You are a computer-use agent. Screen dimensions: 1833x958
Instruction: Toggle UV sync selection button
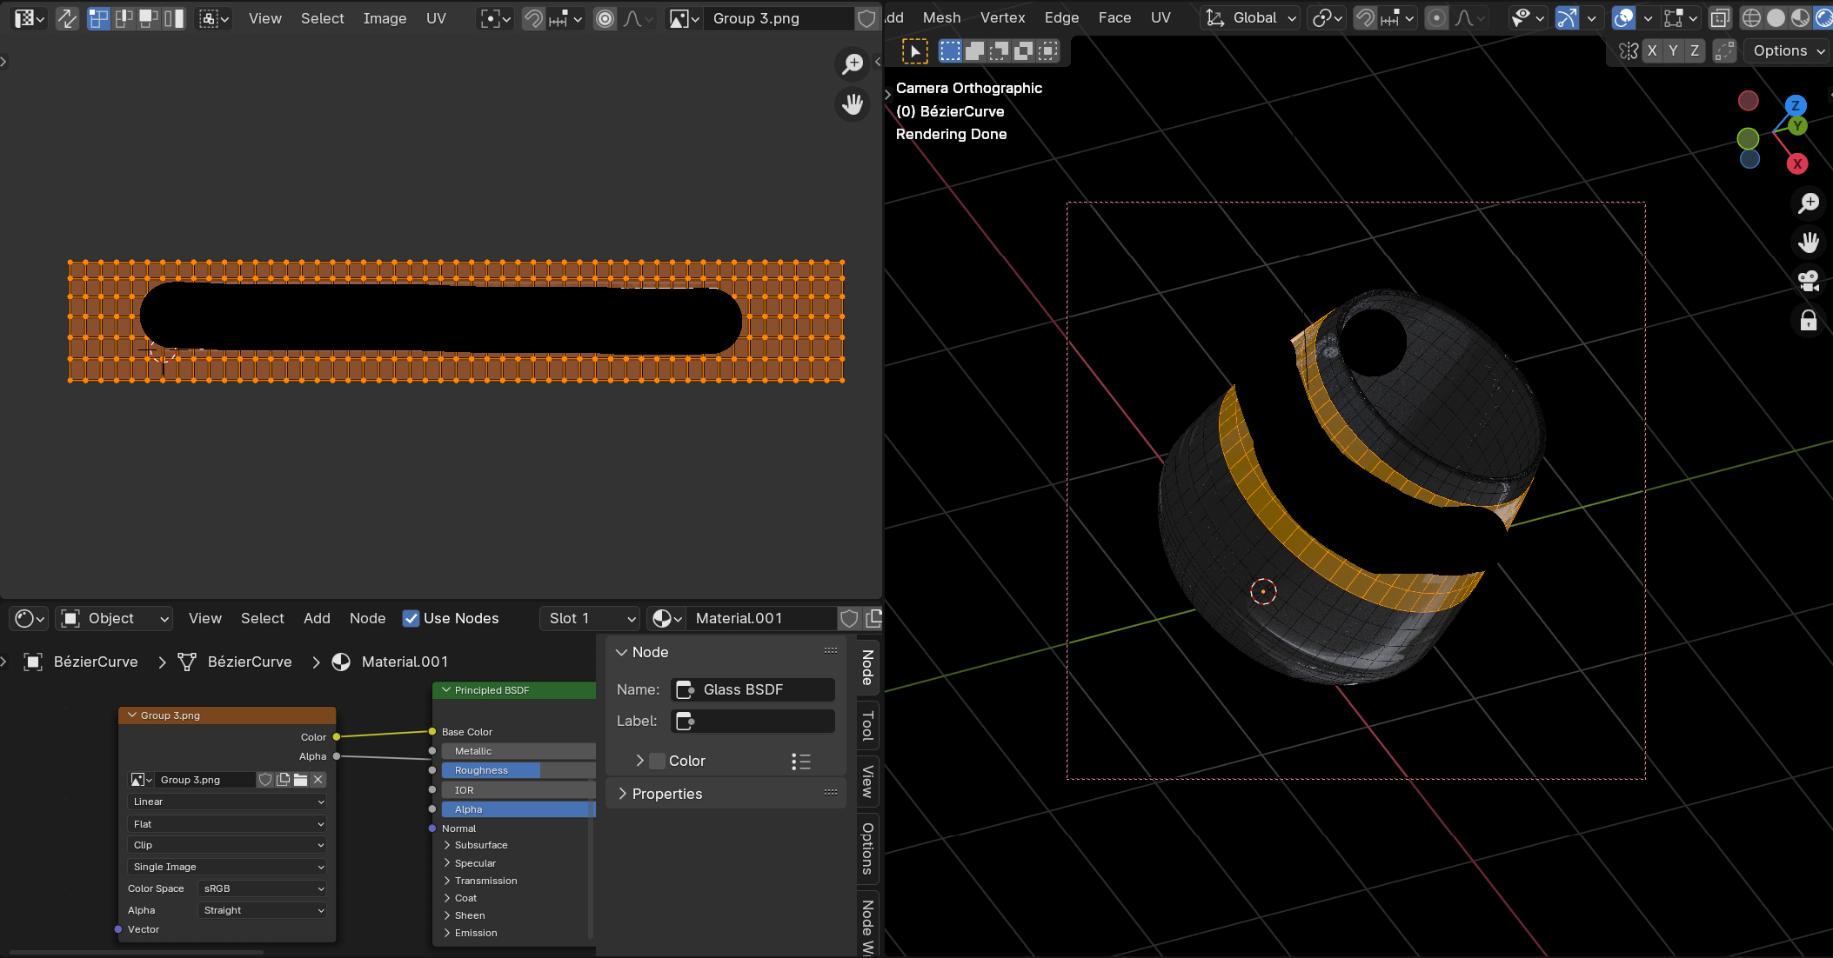tap(67, 18)
